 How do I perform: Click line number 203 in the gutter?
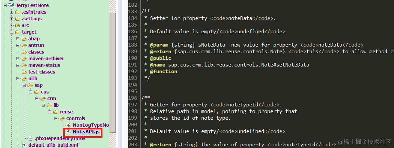[x=133, y=144]
